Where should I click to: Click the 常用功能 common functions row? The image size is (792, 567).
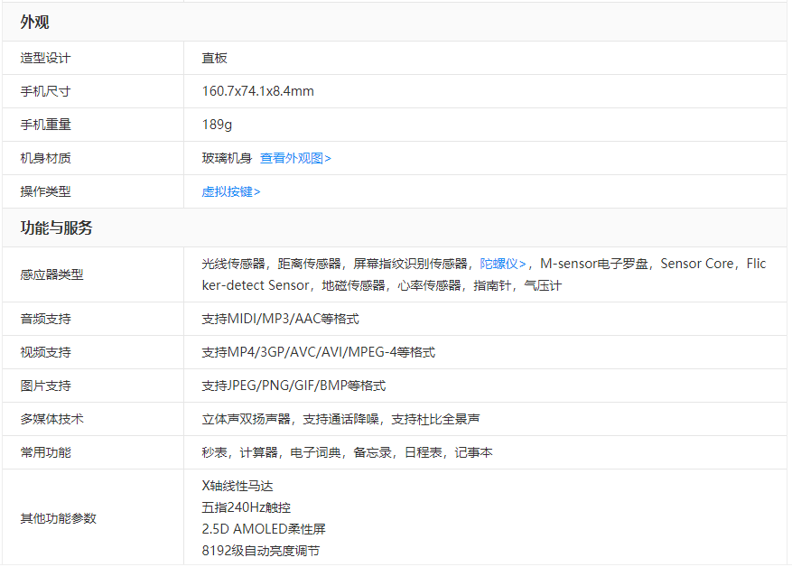pos(39,452)
